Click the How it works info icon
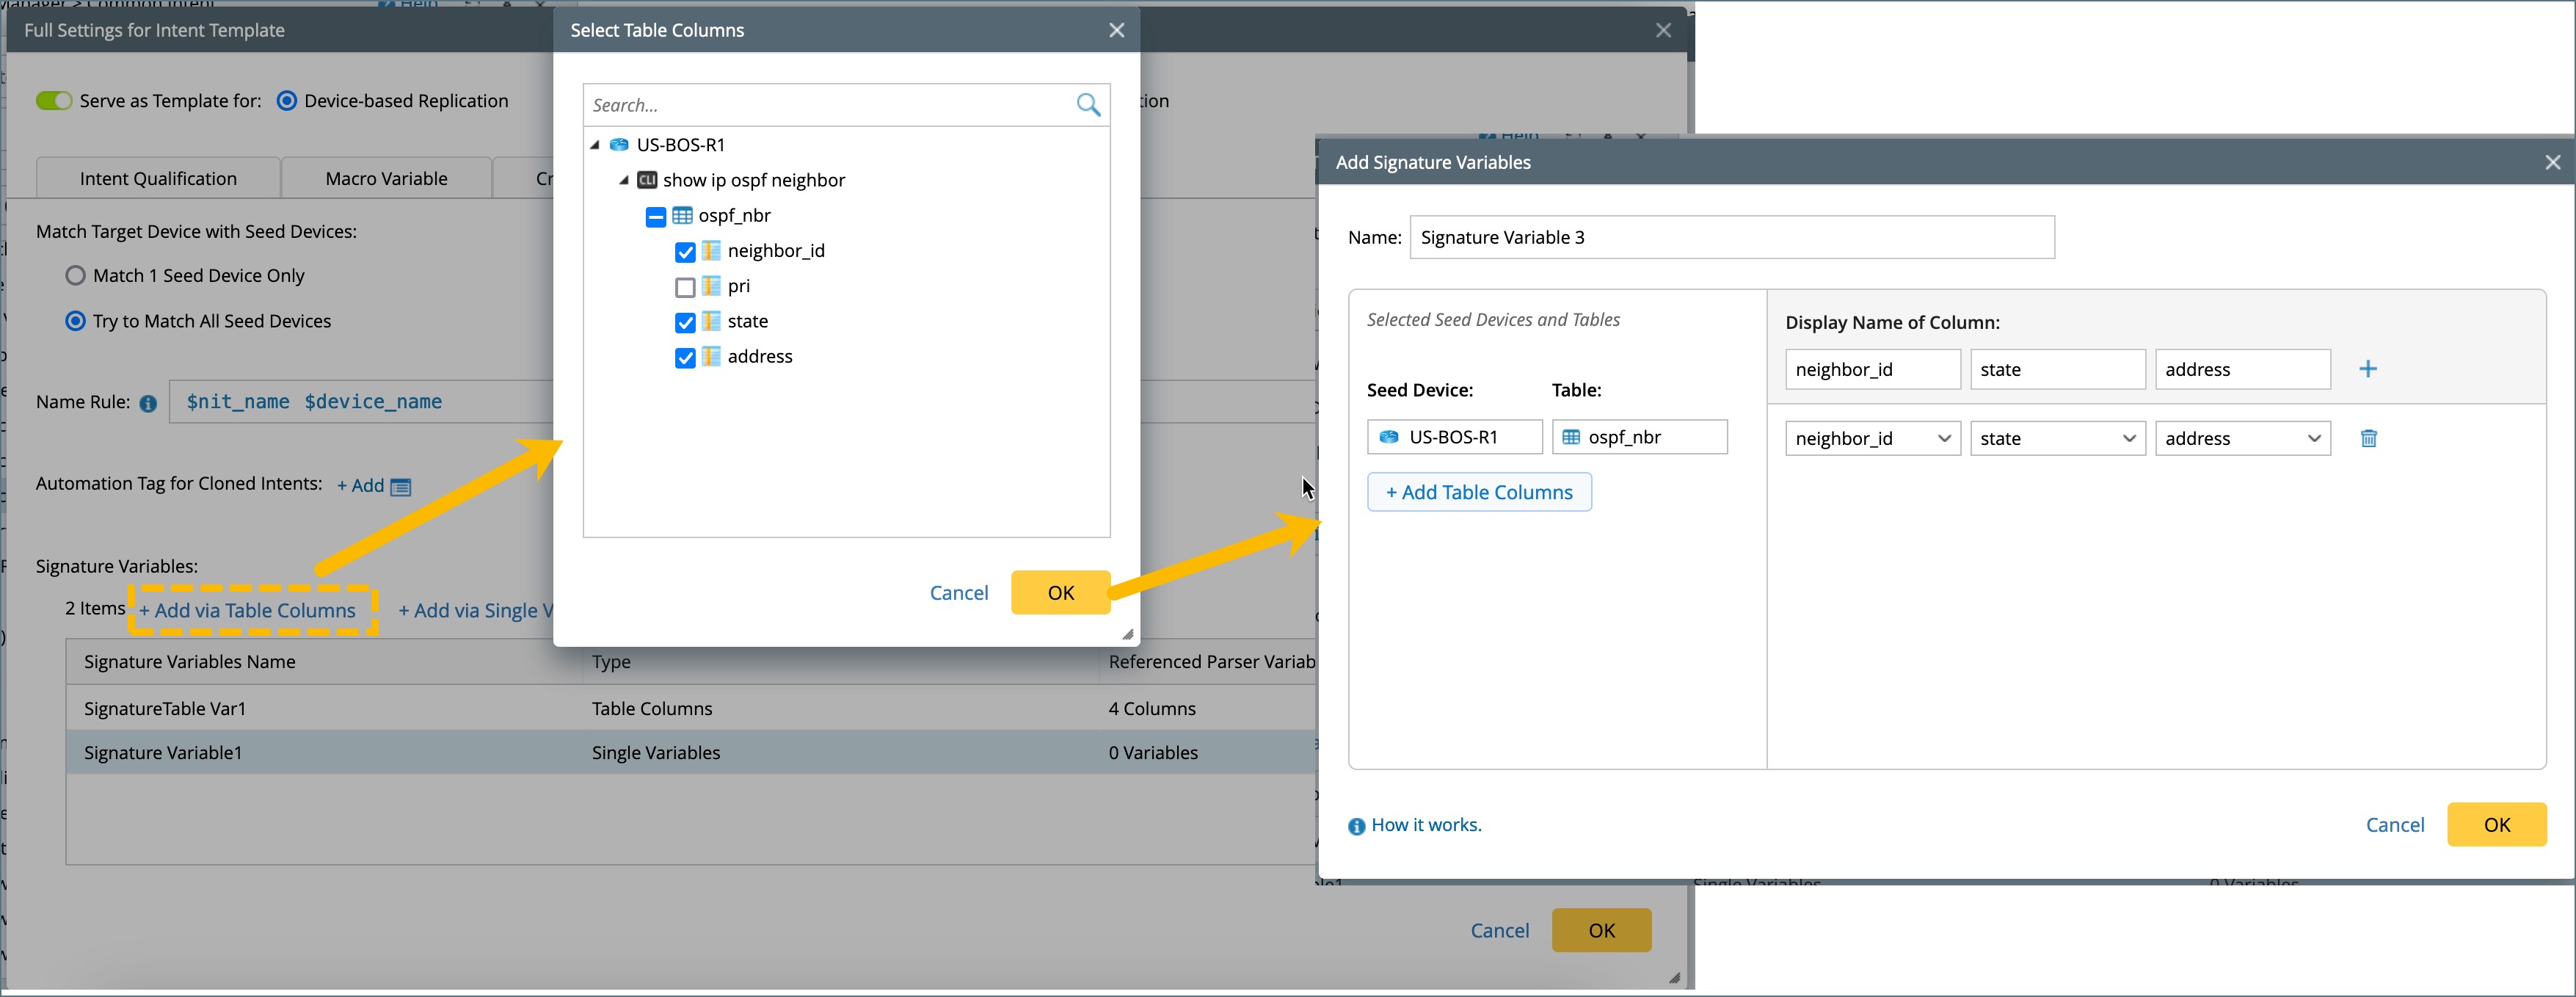2576x997 pixels. [1356, 826]
